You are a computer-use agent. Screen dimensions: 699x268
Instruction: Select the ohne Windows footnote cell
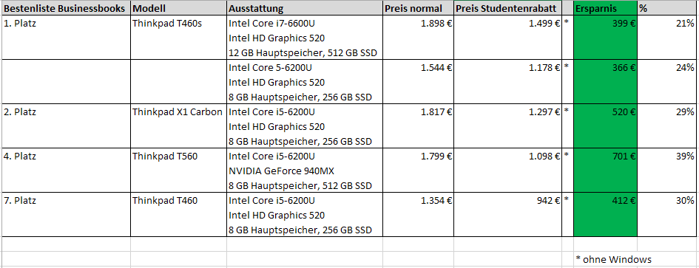pyautogui.click(x=613, y=259)
